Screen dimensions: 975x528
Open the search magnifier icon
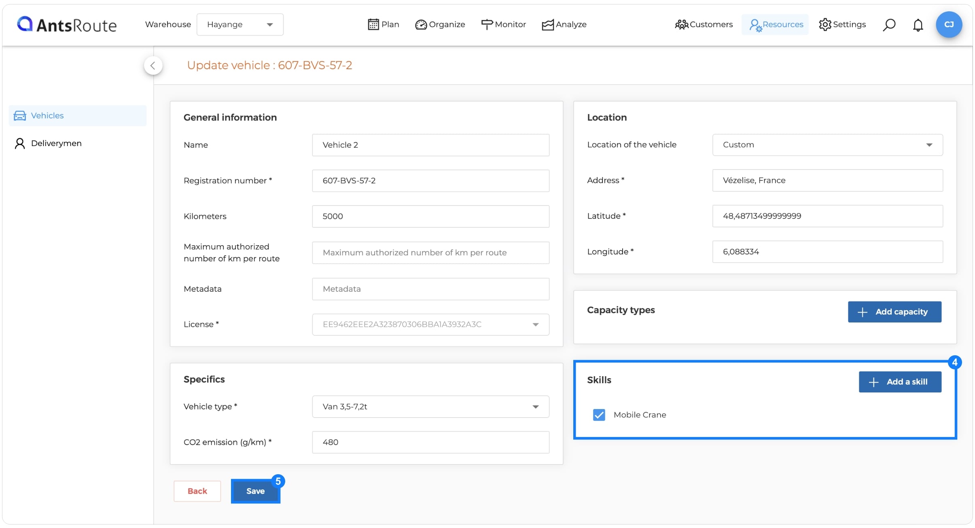coord(889,25)
